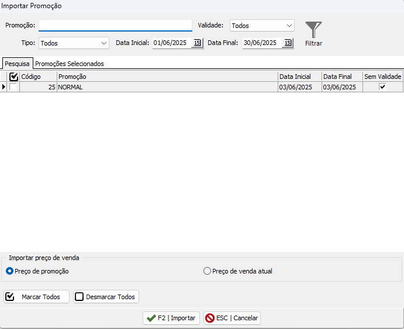Check the box for promotion code 25
Image resolution: width=404 pixels, height=329 pixels.
pyautogui.click(x=13, y=87)
